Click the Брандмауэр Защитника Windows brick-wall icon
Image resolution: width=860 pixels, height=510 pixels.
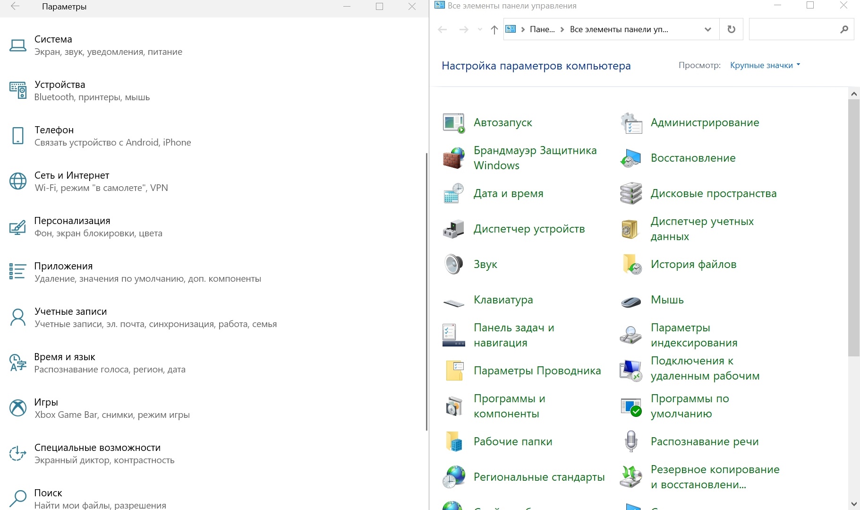[x=453, y=158]
